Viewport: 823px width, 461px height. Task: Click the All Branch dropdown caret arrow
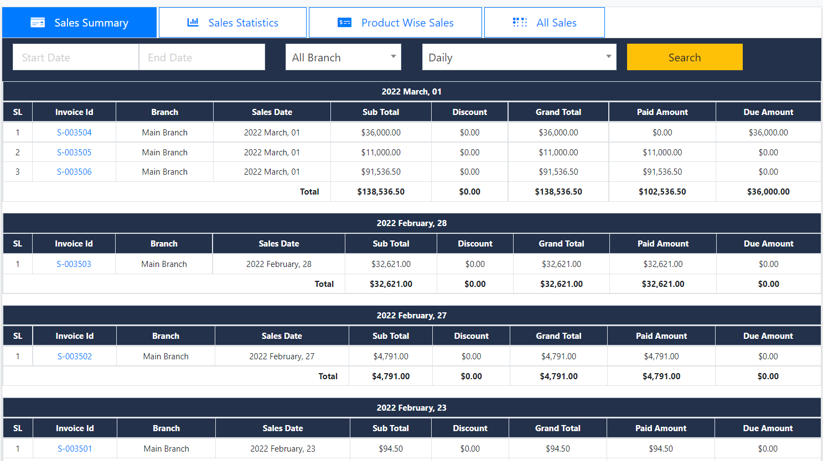click(393, 57)
